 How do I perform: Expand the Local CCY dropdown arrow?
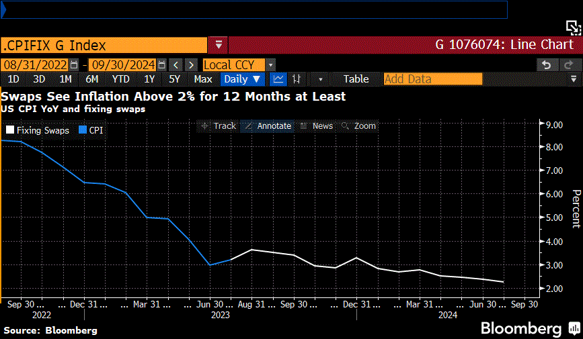coord(271,65)
